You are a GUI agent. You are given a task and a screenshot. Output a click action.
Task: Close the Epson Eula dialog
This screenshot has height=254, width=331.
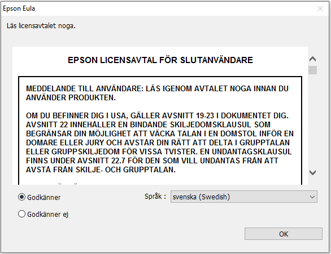click(x=320, y=8)
